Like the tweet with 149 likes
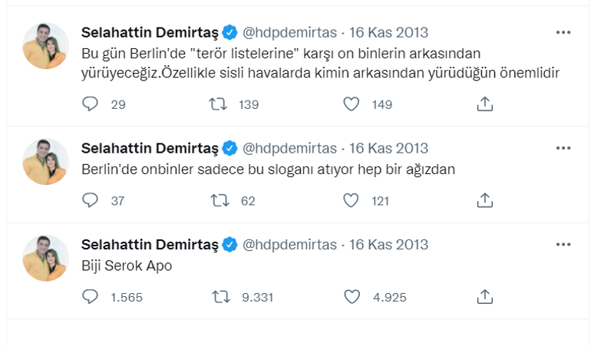Image resolution: width=614 pixels, height=346 pixels. point(351,104)
